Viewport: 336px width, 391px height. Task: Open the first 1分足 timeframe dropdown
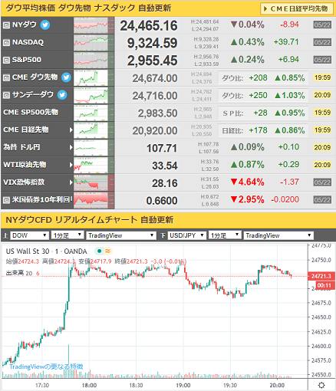(x=68, y=235)
